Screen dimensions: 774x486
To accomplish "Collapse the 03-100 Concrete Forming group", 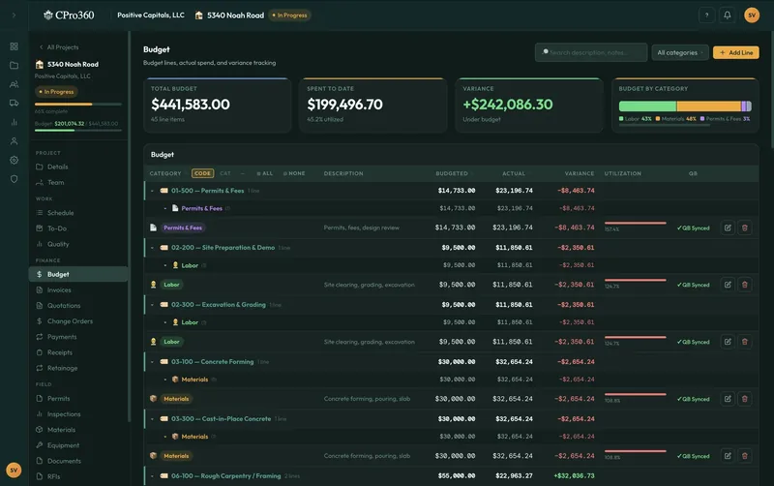I will 152,362.
